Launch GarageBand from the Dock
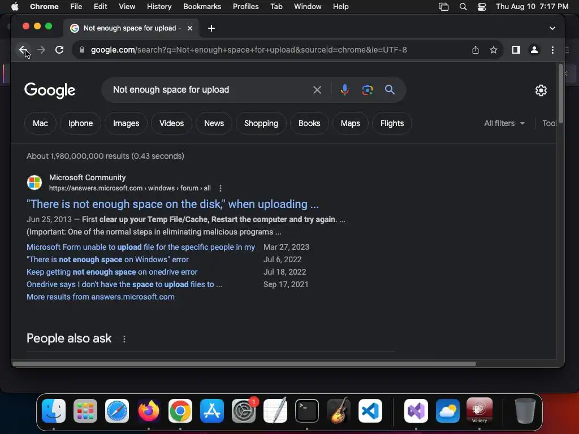 (x=339, y=410)
